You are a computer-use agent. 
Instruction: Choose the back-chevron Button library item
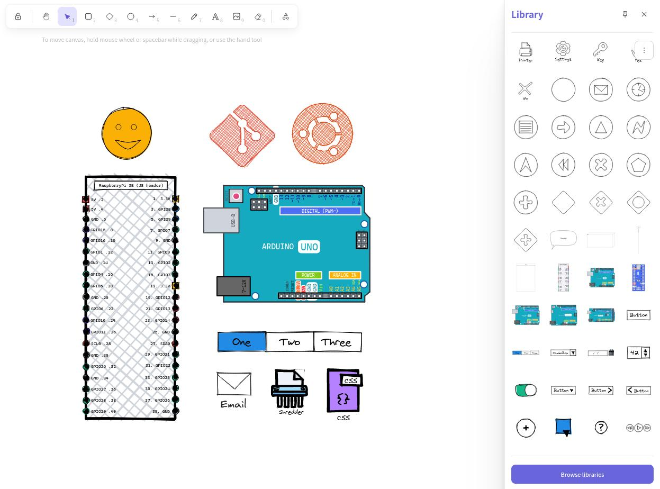click(638, 390)
